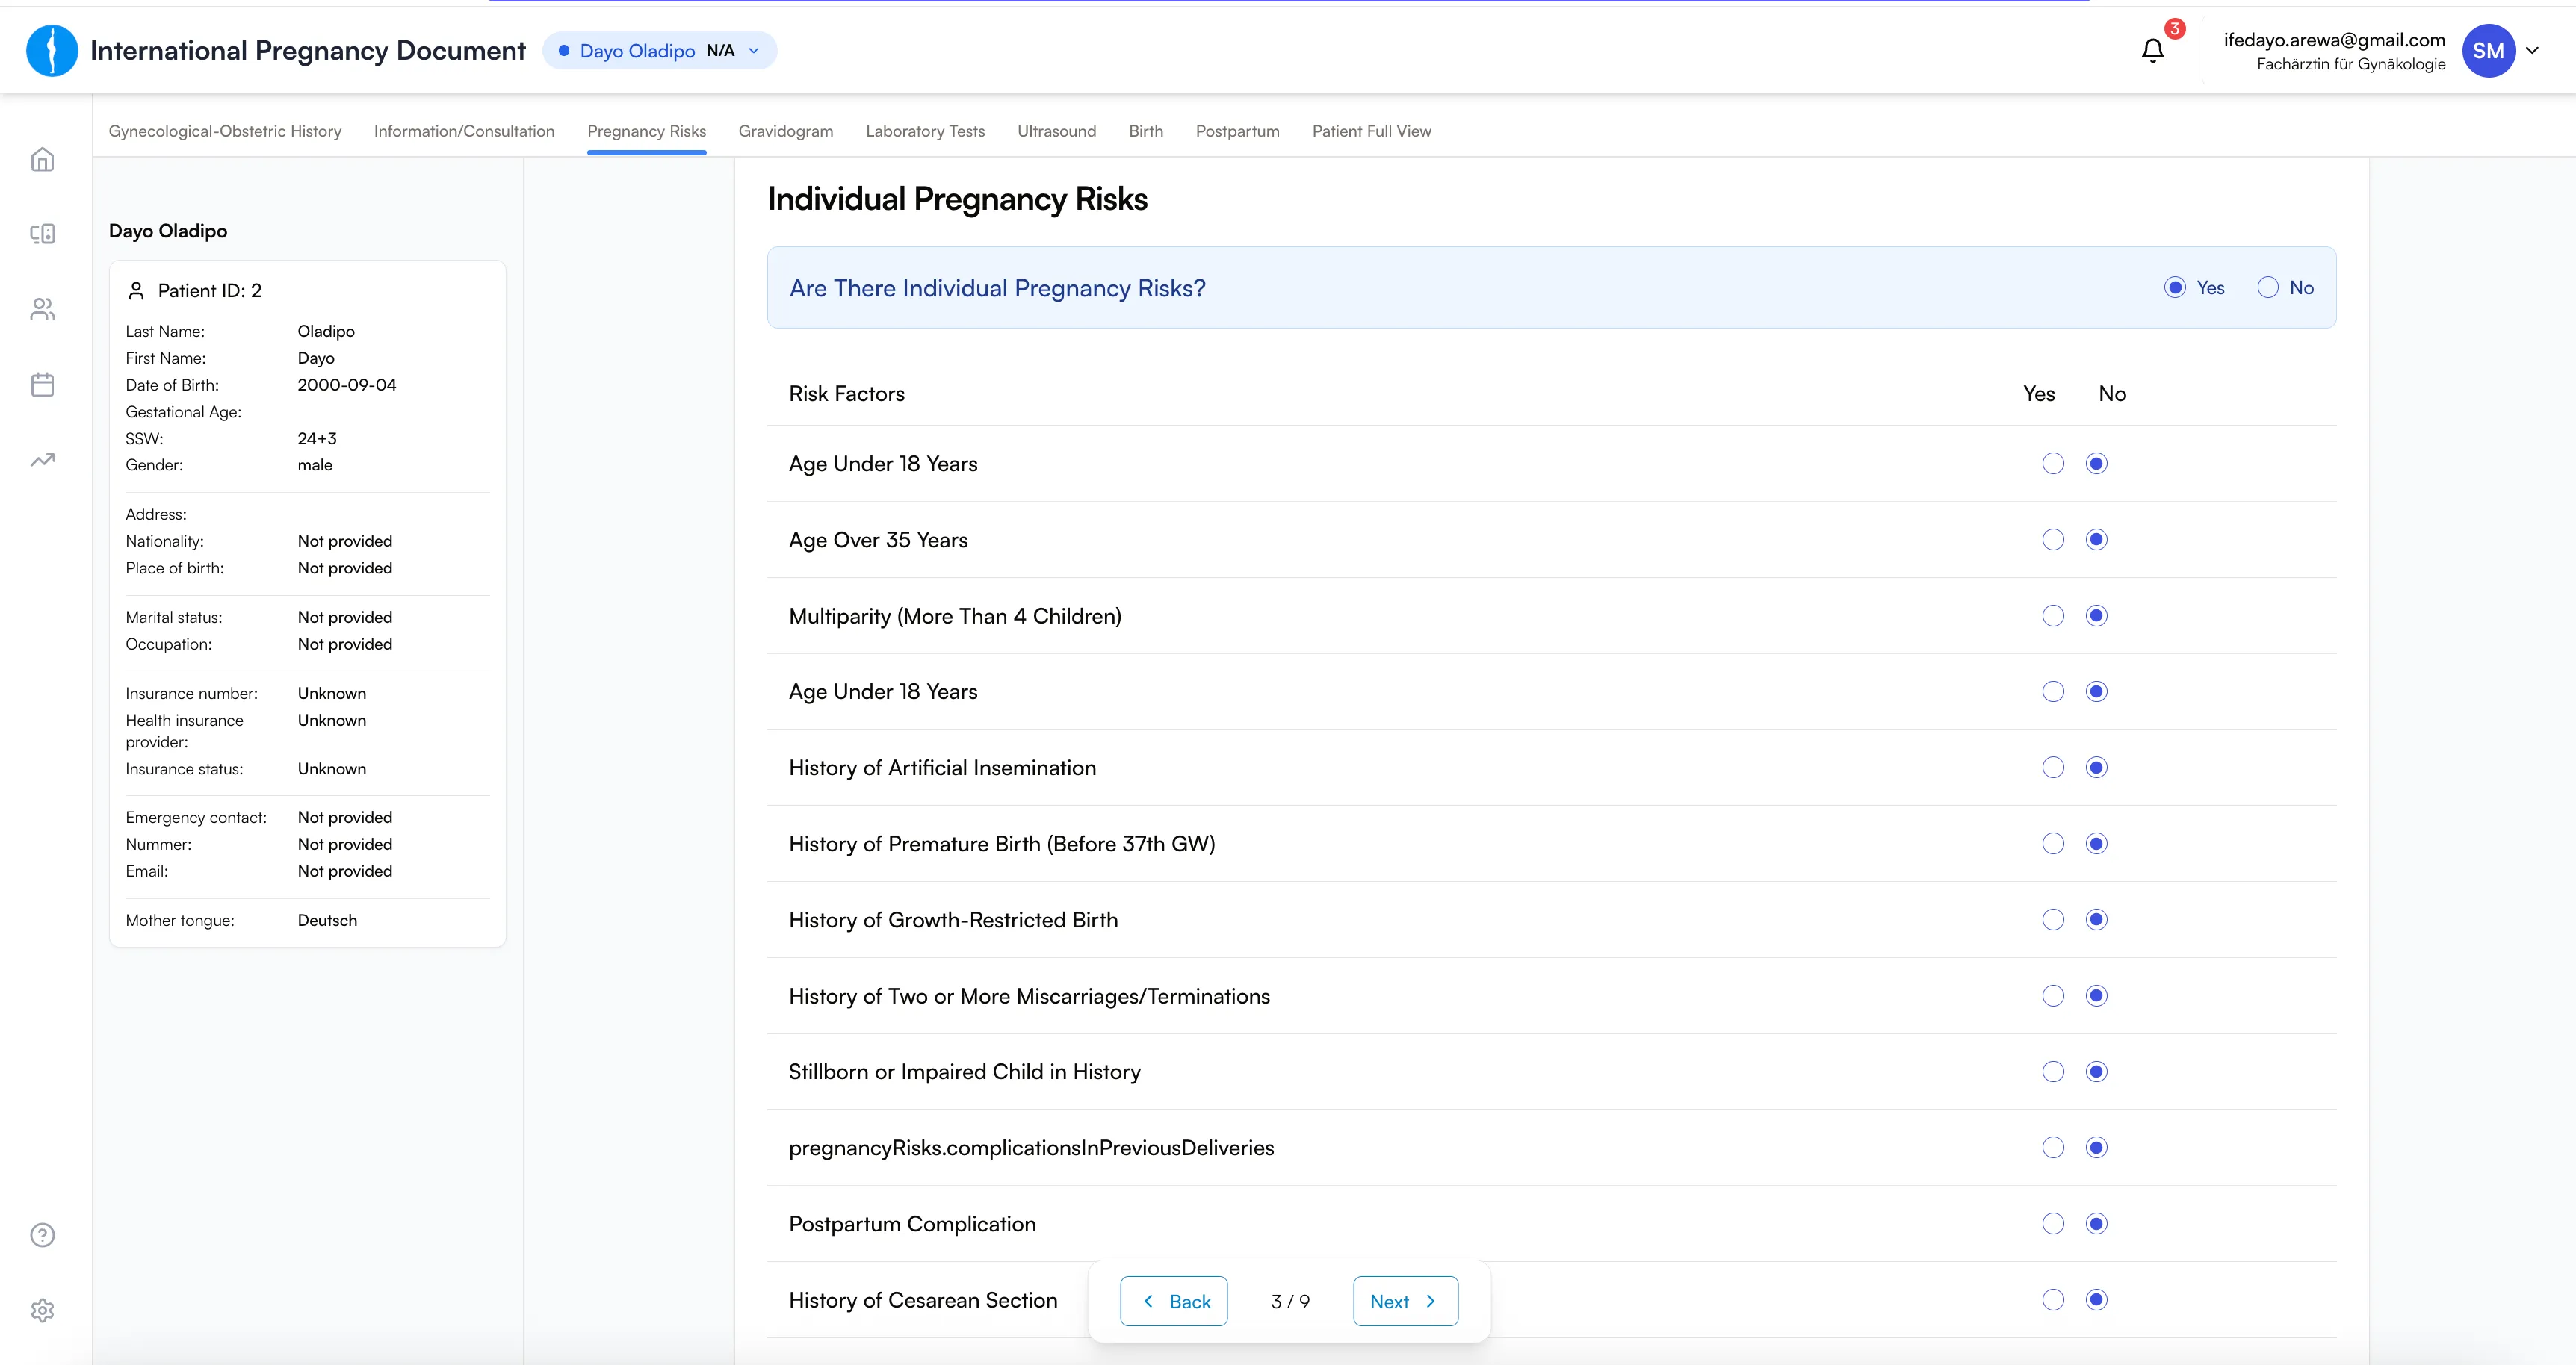Open the calendar sidebar icon
The image size is (2576, 1365).
(42, 385)
